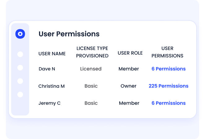The image size is (205, 139).
Task: Click the User Permissions heading
Action: 69,34
